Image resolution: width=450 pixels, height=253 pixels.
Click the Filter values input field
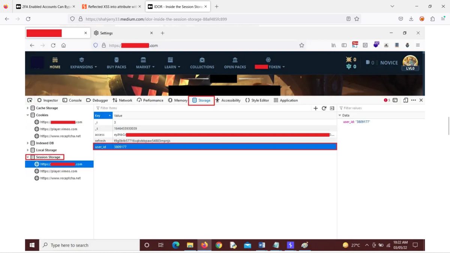381,108
